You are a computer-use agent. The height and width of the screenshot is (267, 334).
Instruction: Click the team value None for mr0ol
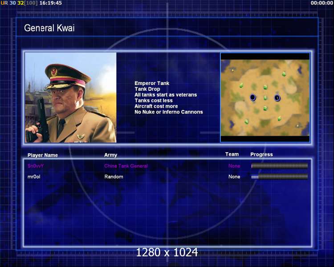(x=234, y=177)
